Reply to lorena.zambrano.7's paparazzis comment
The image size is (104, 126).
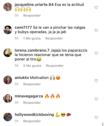tap(55, 66)
